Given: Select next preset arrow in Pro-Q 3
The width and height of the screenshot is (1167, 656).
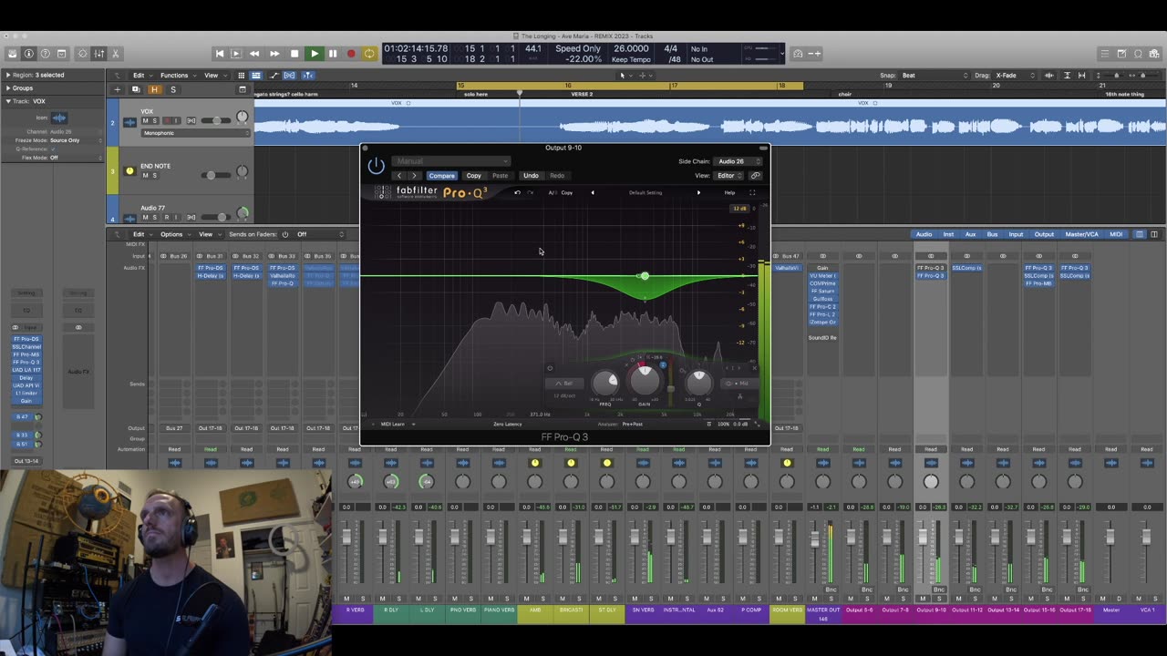Looking at the screenshot, I should tap(698, 192).
